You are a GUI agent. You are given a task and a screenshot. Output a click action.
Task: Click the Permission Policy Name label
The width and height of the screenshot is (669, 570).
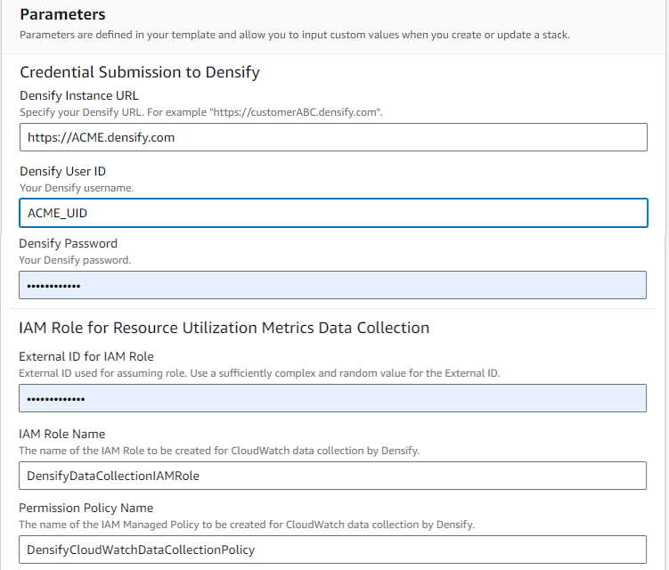[x=82, y=508]
